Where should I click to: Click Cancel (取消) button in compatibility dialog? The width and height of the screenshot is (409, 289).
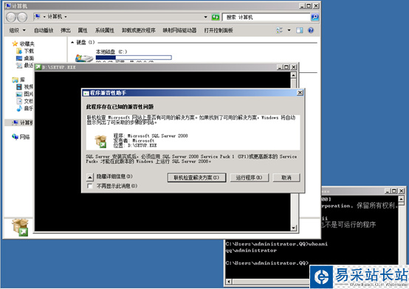286,178
